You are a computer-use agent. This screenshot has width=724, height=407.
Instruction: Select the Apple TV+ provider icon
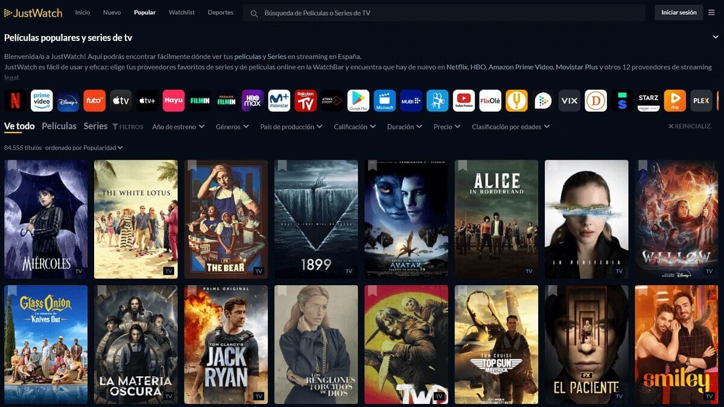point(147,101)
